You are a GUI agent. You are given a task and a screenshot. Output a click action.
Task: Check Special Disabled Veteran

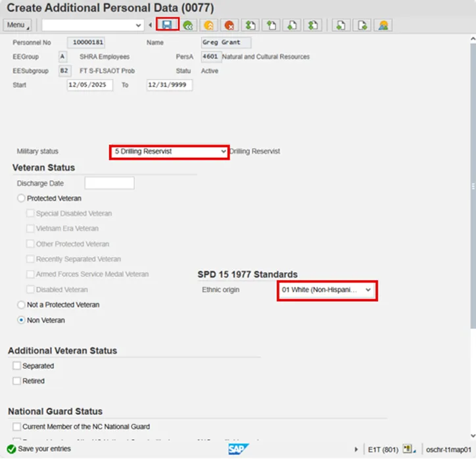point(30,213)
